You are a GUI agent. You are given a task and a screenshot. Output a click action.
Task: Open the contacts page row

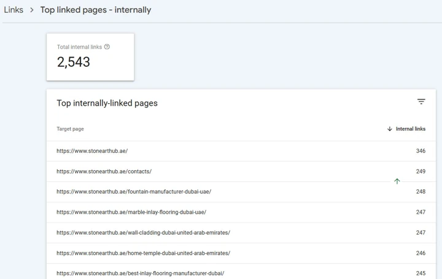(241, 171)
